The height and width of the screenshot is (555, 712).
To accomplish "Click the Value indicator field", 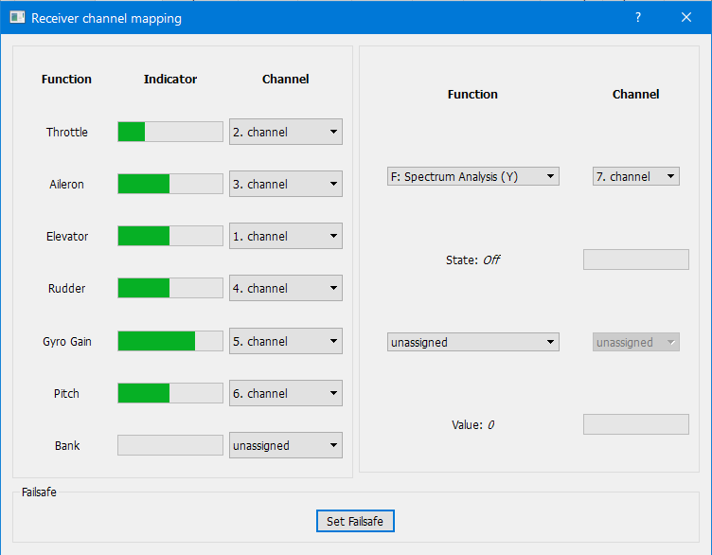I will [635, 424].
